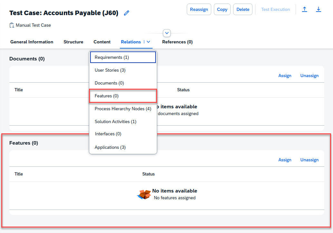Expand the header with chevron button

(x=167, y=33)
